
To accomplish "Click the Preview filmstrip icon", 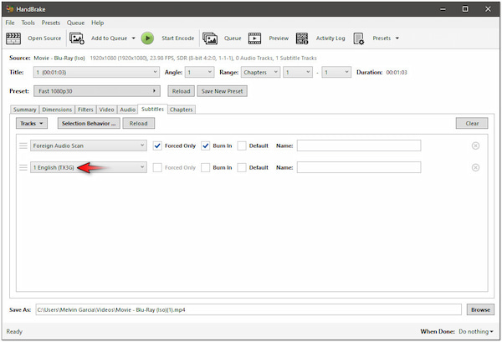I will (254, 38).
